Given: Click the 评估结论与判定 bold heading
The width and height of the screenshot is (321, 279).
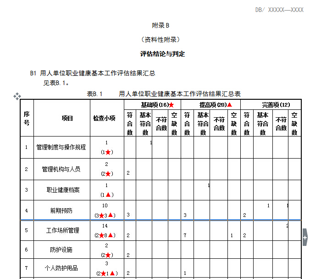Looking at the screenshot, I should [x=162, y=54].
